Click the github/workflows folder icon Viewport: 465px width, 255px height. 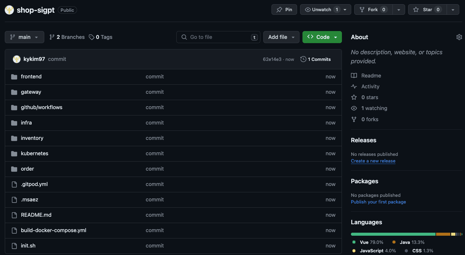click(x=14, y=108)
